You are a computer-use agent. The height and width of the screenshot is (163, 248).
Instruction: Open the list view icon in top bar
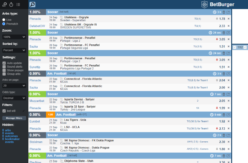click(x=18, y=4)
